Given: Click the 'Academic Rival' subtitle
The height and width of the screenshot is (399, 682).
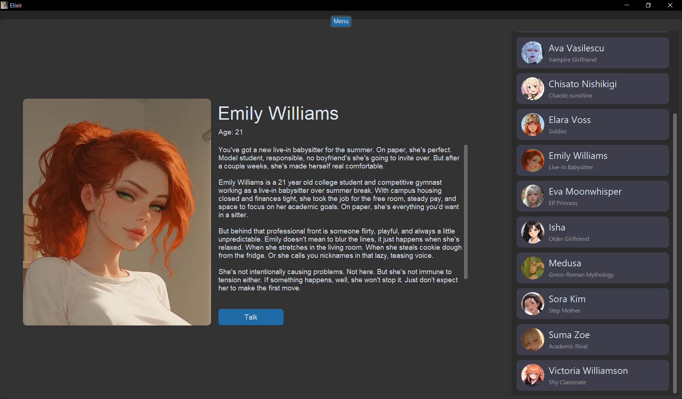Looking at the screenshot, I should [568, 346].
